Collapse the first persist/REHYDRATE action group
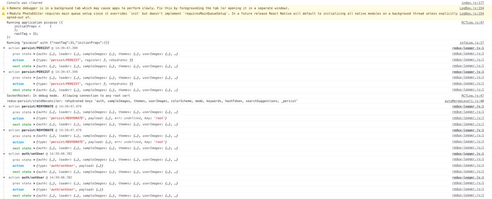Image resolution: width=492 pixels, height=199 pixels. click(x=4, y=106)
